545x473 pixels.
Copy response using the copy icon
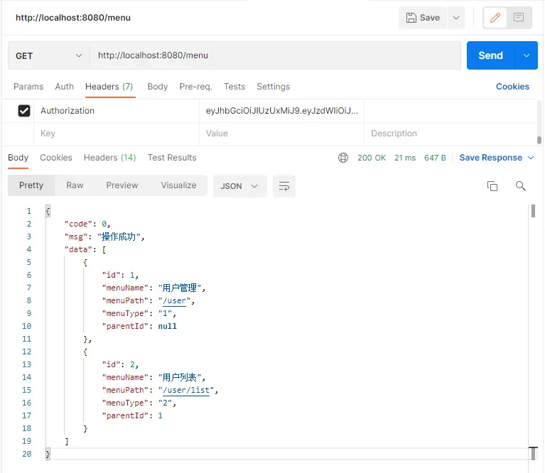coord(492,186)
